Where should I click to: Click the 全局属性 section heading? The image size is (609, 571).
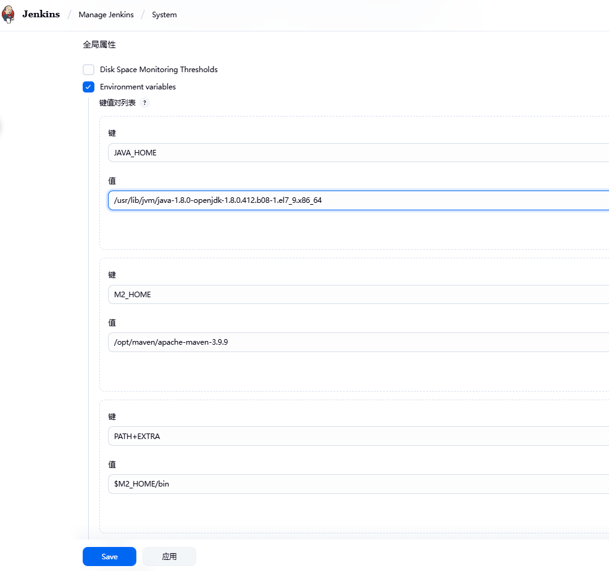[99, 45]
